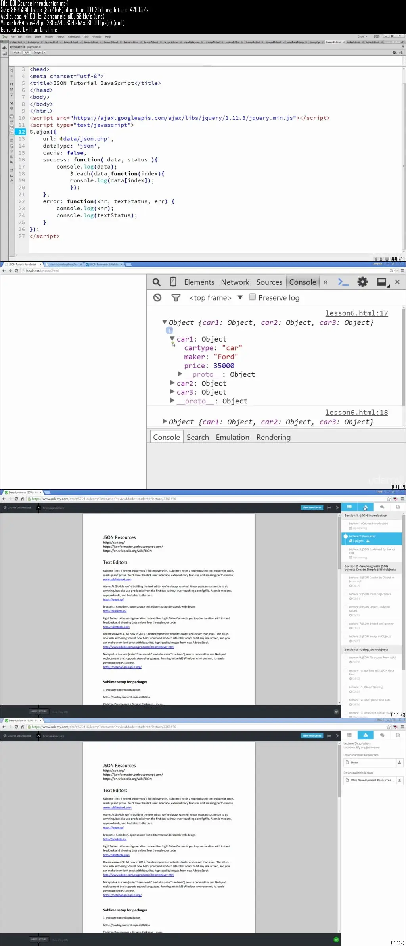The width and height of the screenshot is (406, 946).
Task: Switch to the Elements panel tab
Action: tap(199, 282)
